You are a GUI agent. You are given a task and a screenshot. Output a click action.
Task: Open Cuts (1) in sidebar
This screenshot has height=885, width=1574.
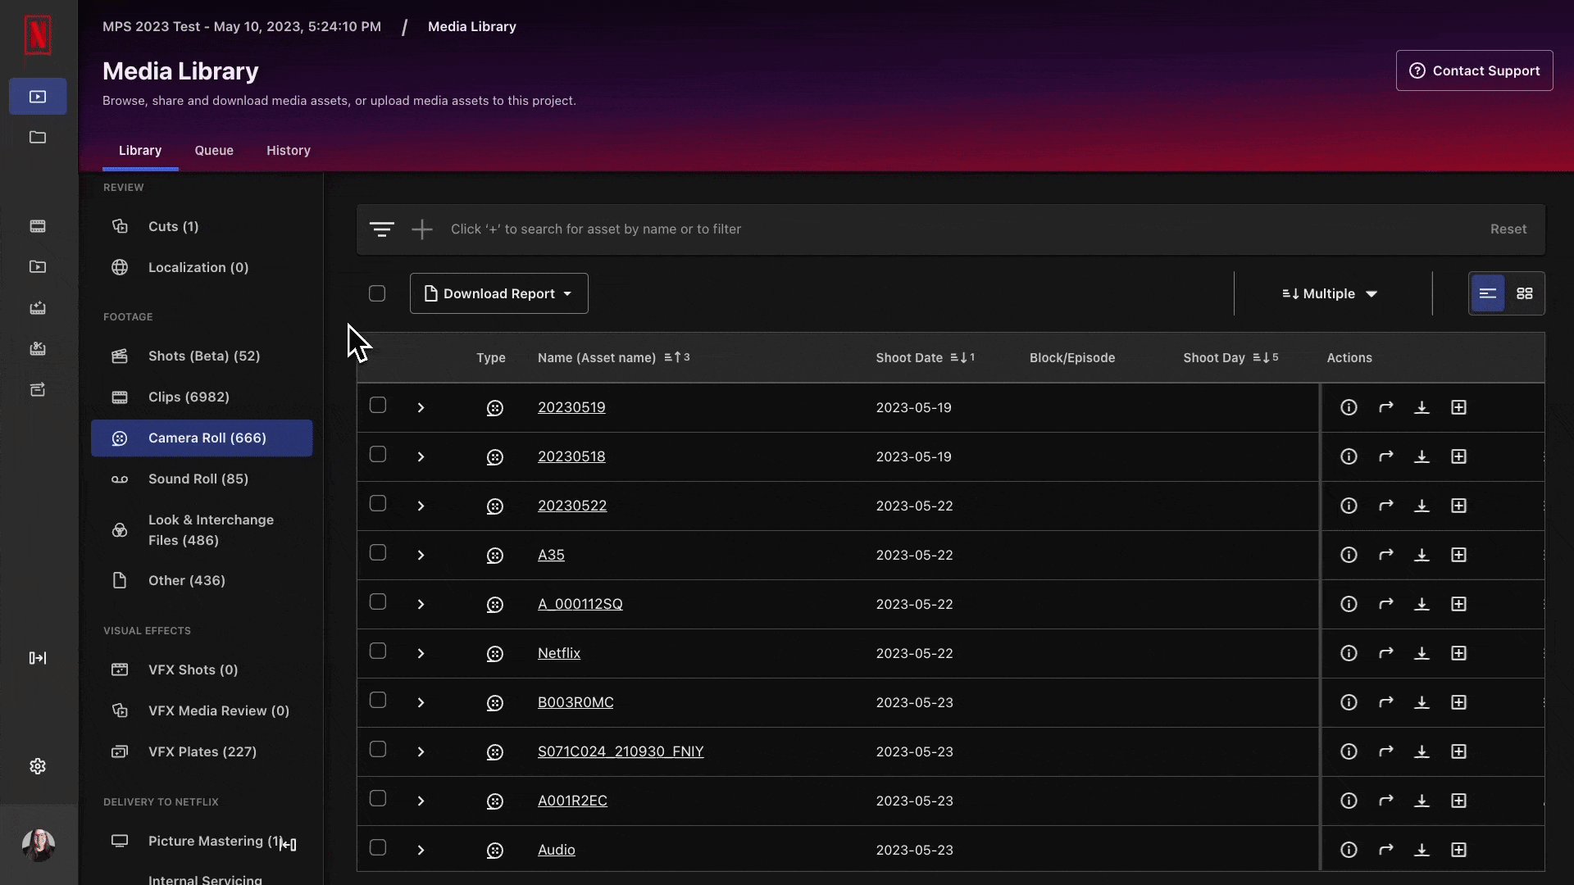202,226
